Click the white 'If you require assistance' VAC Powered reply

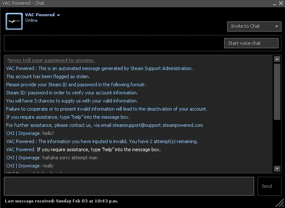tap(99, 149)
